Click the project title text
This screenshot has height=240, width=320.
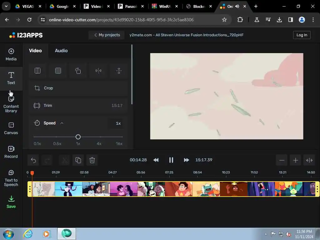coord(186,35)
